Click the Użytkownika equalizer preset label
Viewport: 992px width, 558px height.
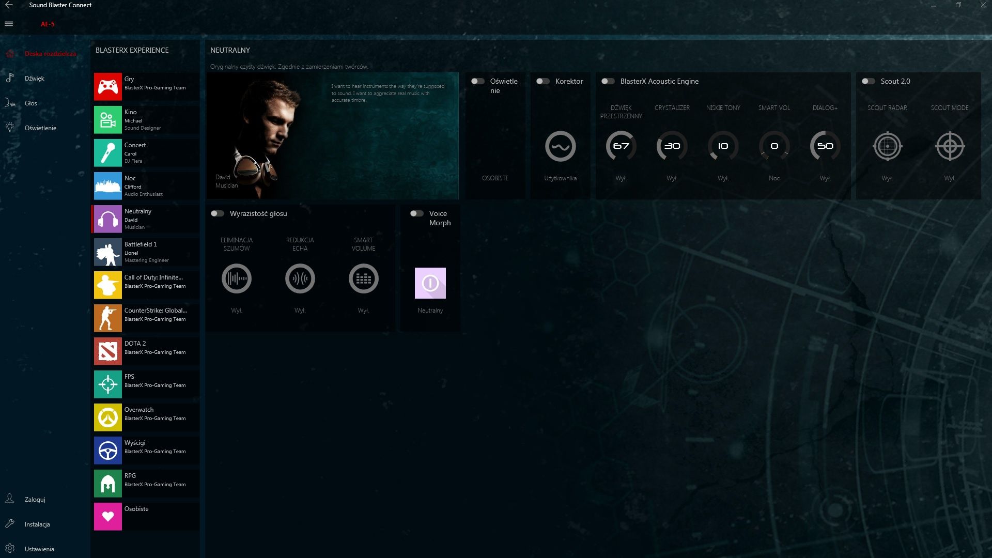pyautogui.click(x=560, y=178)
